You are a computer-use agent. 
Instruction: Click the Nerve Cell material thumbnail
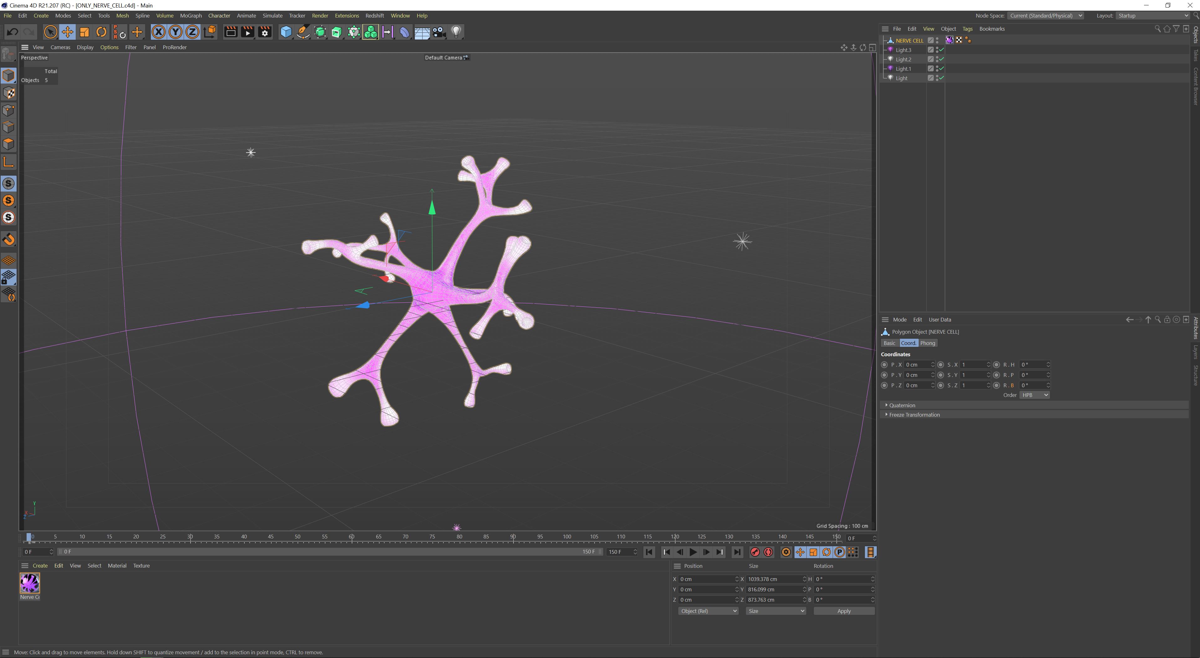click(30, 583)
